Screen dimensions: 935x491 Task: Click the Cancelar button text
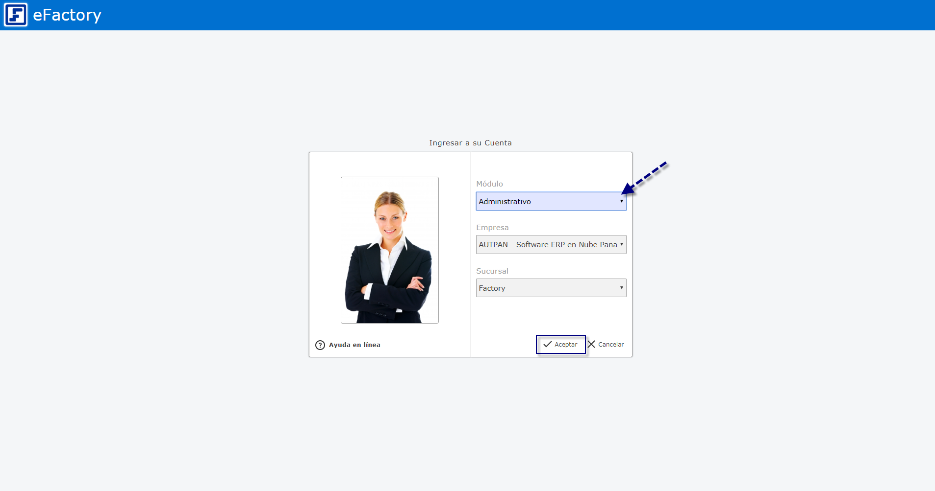click(611, 345)
